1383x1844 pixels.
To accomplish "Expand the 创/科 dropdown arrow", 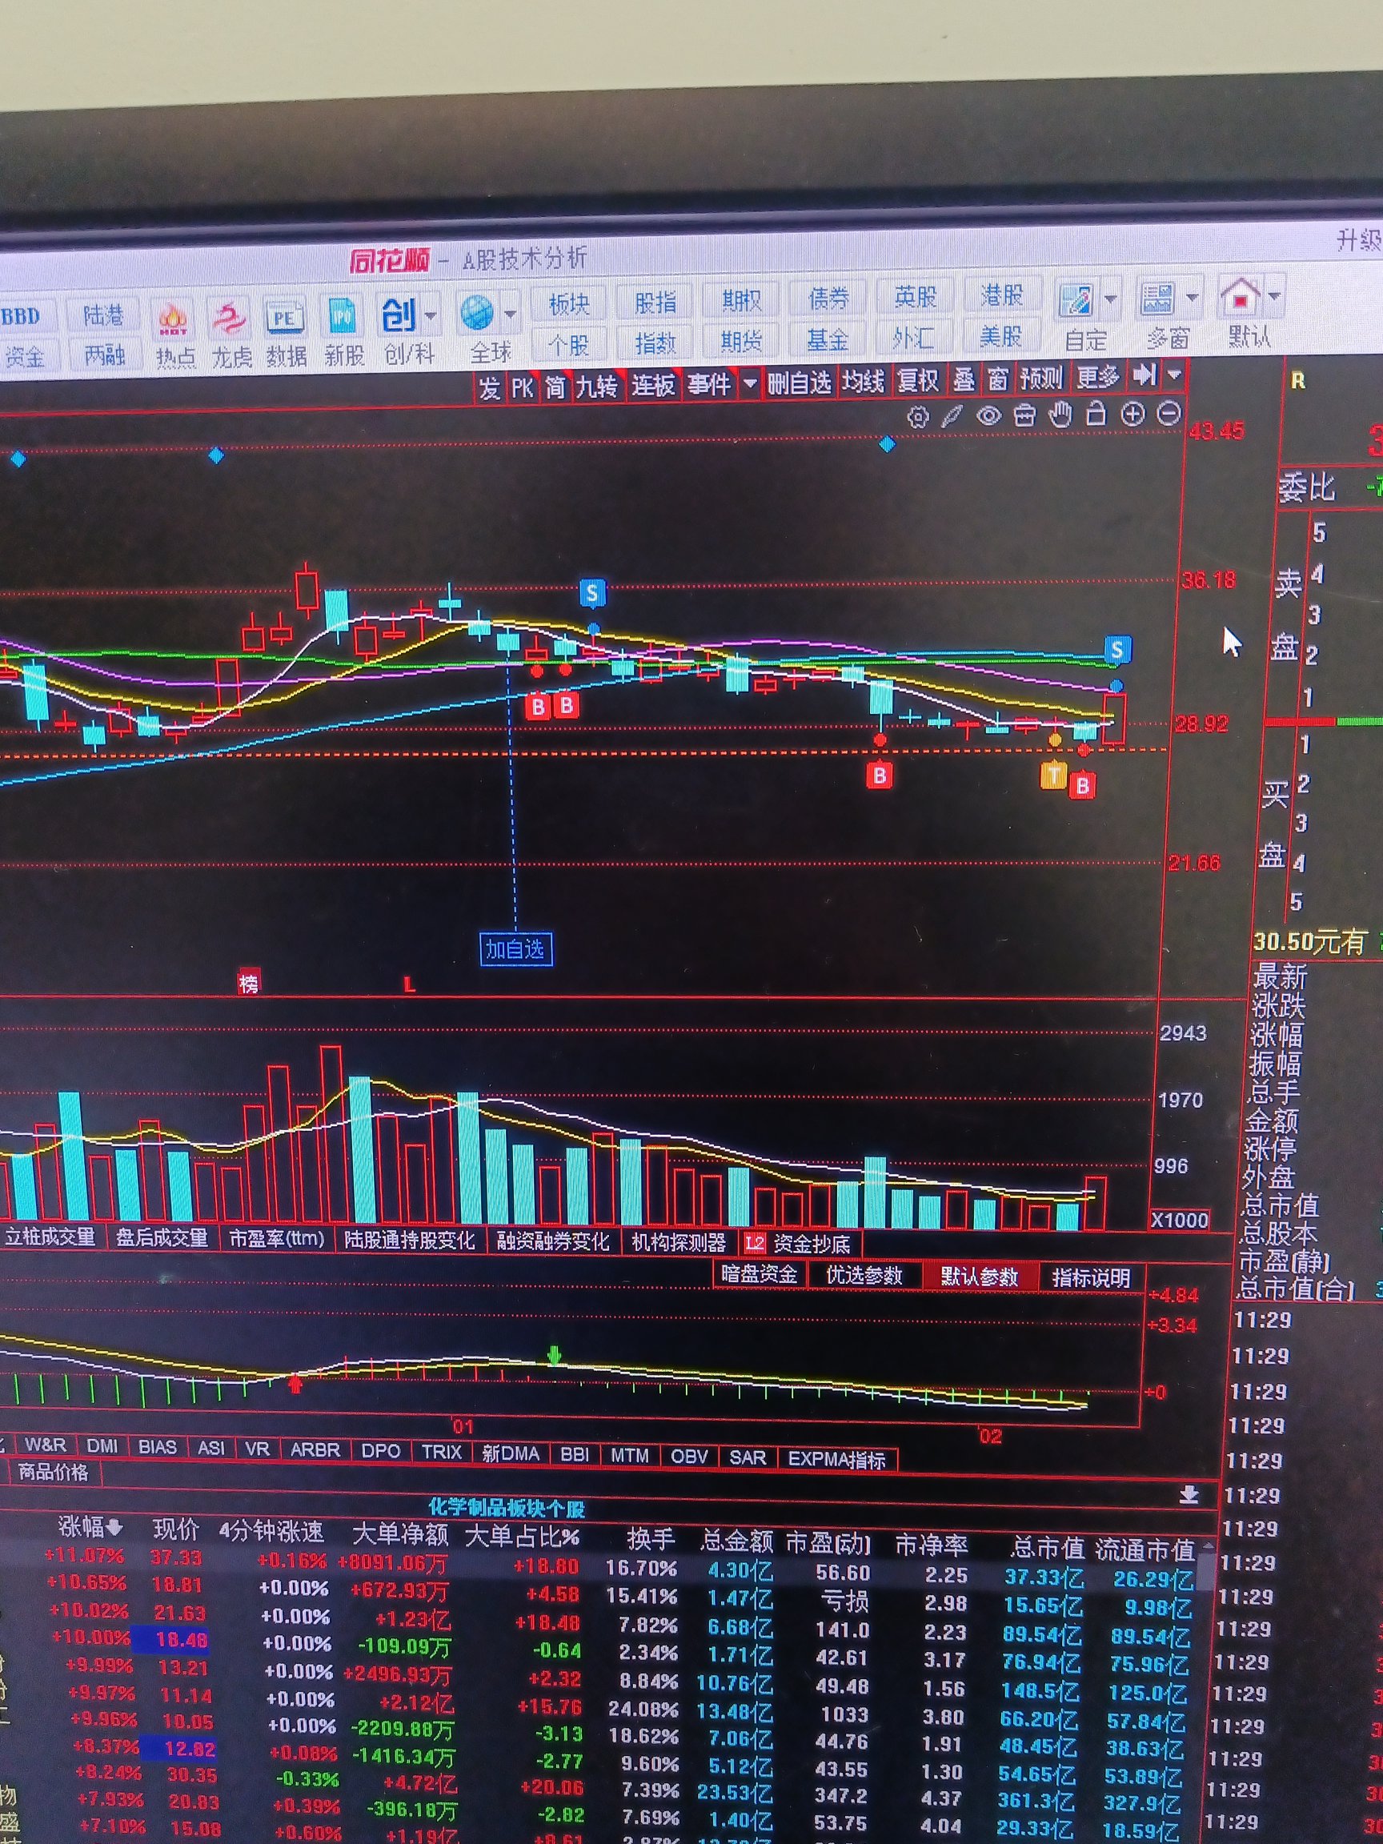I will (x=431, y=316).
